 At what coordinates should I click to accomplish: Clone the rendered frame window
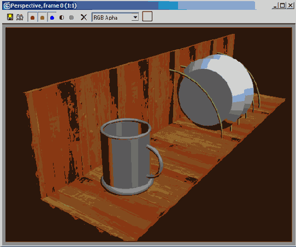(20, 17)
